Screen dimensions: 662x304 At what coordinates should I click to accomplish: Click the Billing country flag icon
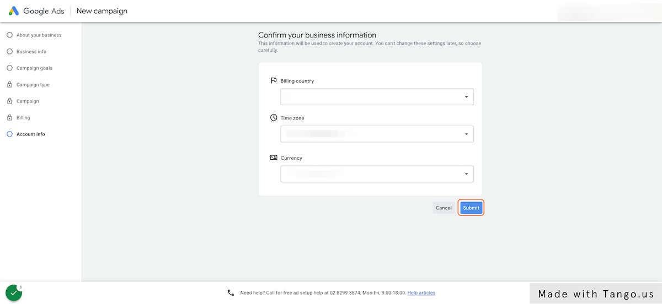point(274,80)
